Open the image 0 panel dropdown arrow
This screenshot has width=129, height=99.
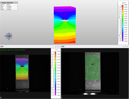point(55,47)
